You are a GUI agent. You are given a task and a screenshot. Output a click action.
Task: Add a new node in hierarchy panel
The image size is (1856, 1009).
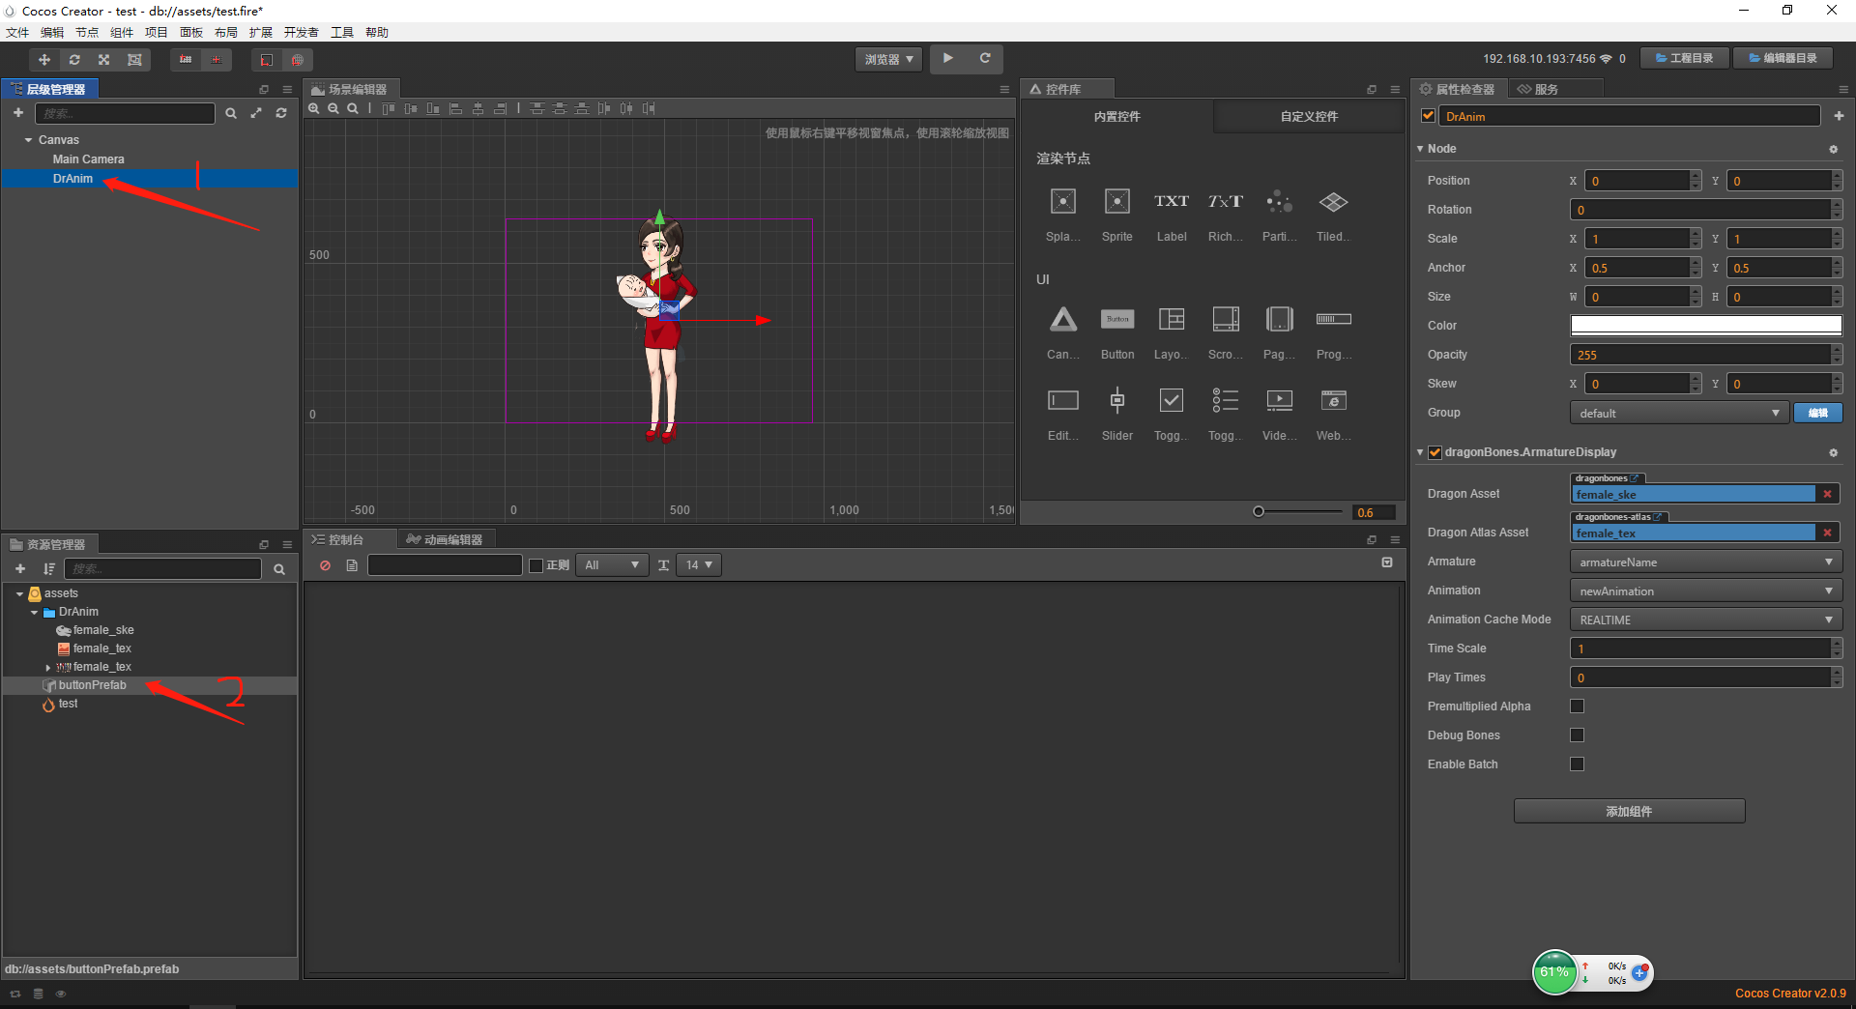tap(18, 113)
